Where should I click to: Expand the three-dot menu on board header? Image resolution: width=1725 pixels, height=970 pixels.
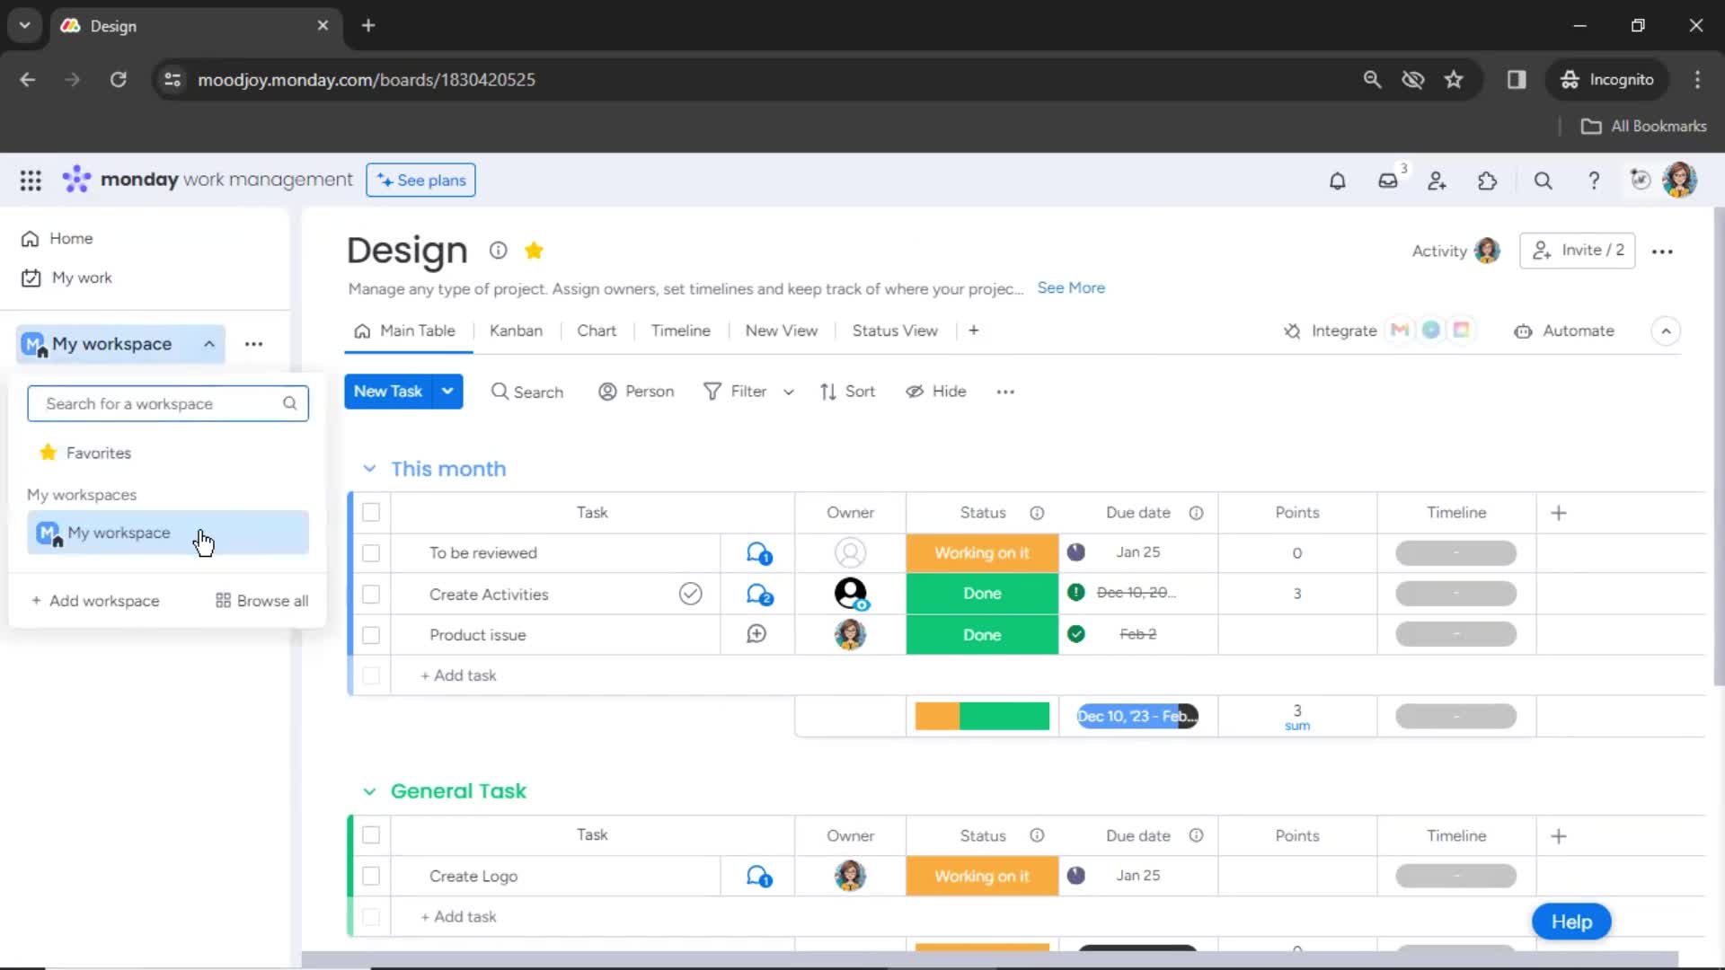(x=1662, y=251)
